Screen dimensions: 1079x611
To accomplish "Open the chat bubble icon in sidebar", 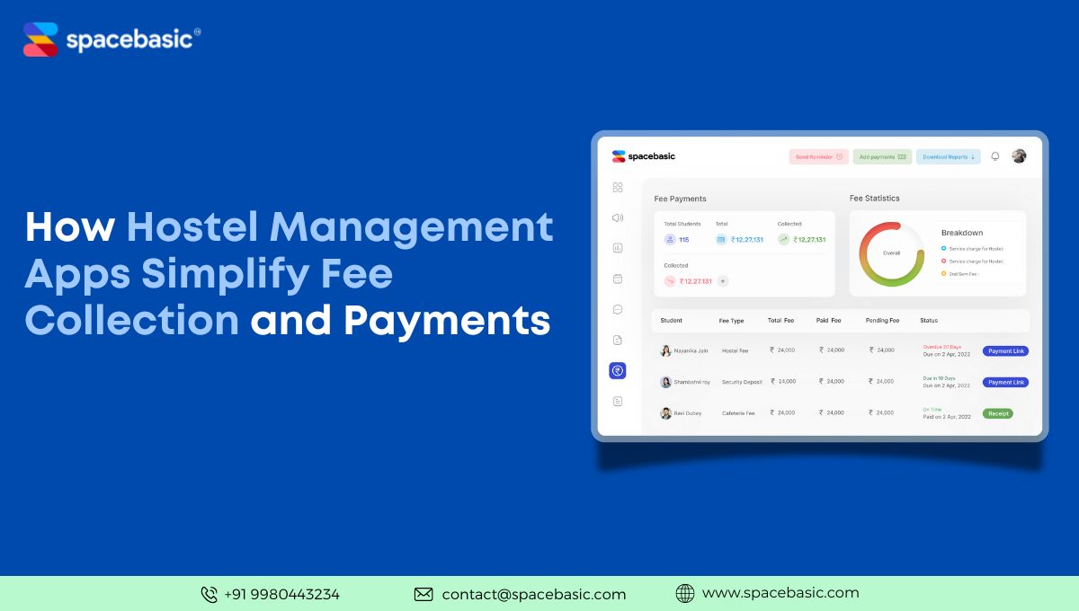I will coord(618,309).
